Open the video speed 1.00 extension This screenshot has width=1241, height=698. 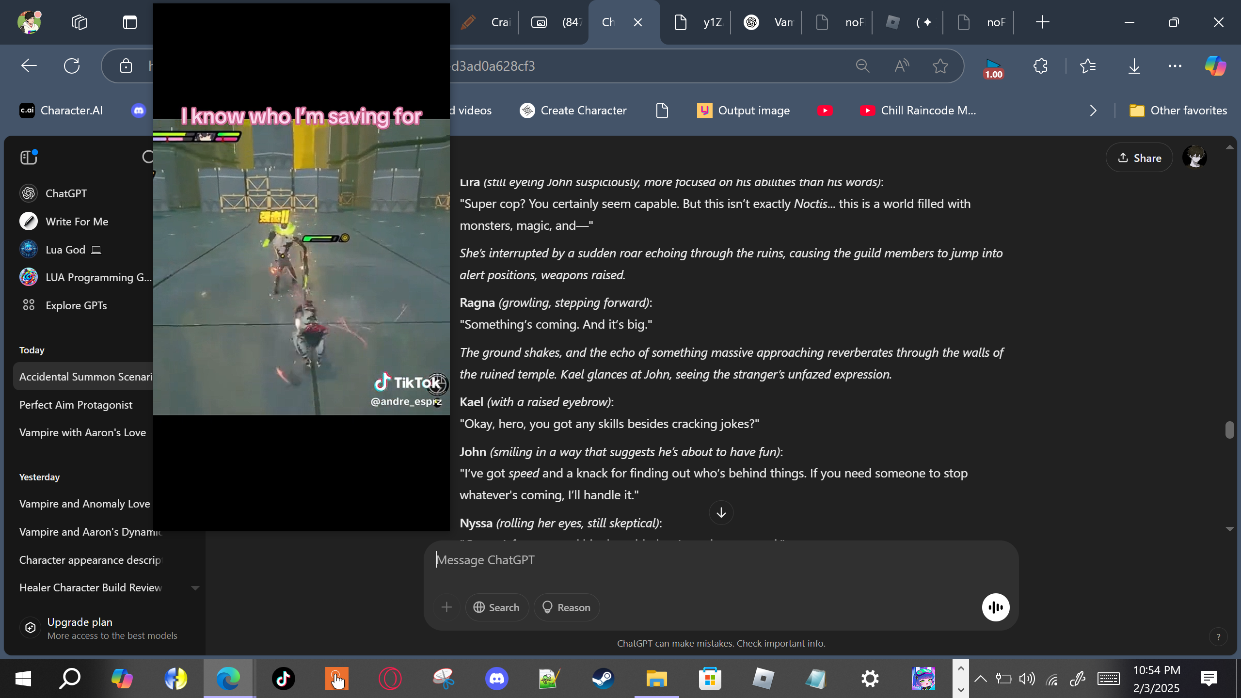993,69
